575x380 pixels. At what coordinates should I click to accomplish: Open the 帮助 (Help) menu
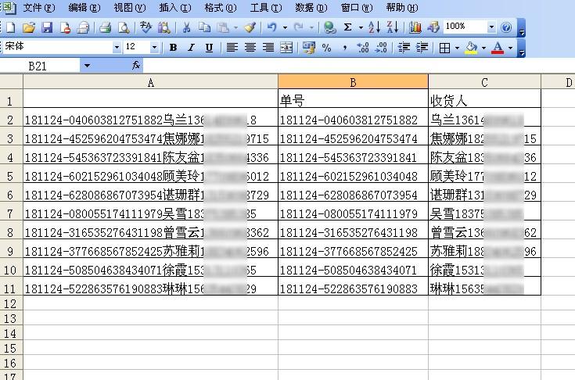click(402, 7)
